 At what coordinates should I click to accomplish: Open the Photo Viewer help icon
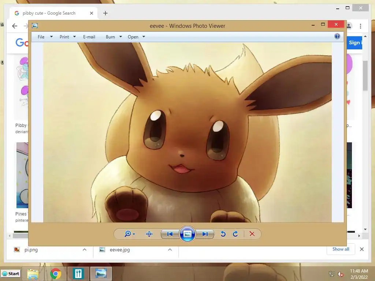[x=337, y=36]
